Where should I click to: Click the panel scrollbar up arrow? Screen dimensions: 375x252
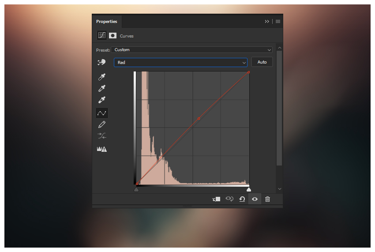279,48
